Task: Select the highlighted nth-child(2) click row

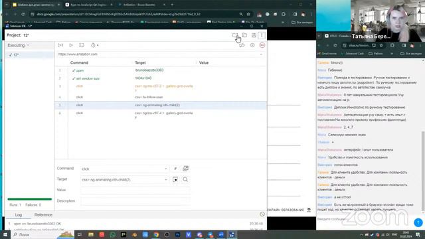Action: pos(161,105)
